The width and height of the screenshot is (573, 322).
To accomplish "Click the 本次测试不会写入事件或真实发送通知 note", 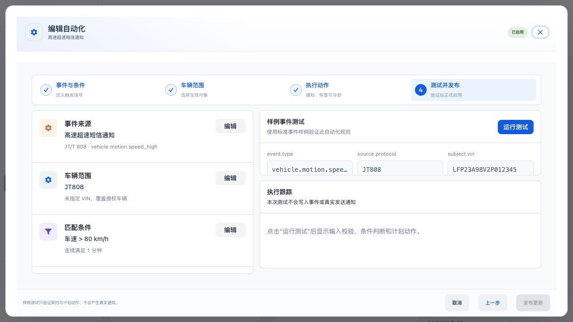I will [x=312, y=202].
